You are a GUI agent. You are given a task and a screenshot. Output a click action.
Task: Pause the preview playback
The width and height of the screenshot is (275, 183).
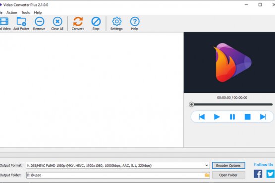coord(232,117)
